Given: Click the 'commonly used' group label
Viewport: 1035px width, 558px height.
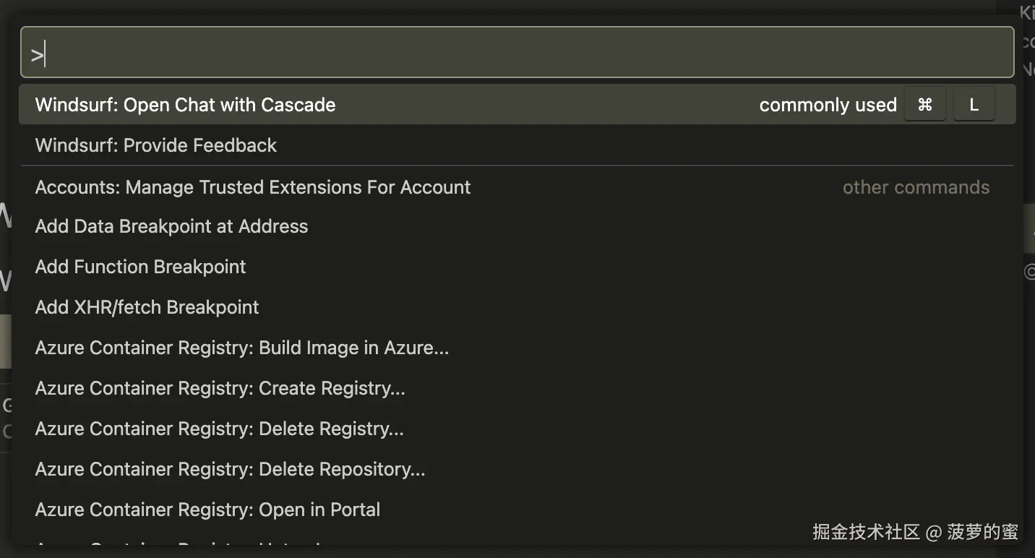Looking at the screenshot, I should (828, 105).
